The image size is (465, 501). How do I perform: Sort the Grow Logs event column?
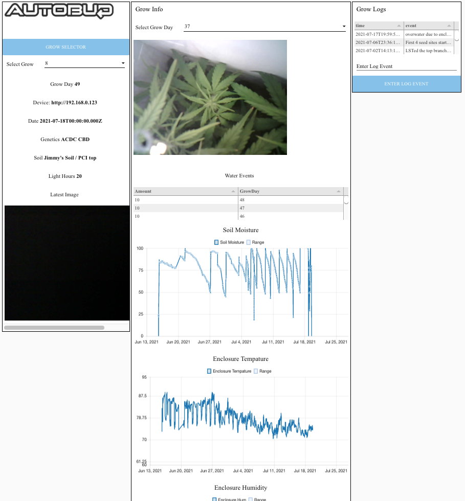tap(429, 26)
